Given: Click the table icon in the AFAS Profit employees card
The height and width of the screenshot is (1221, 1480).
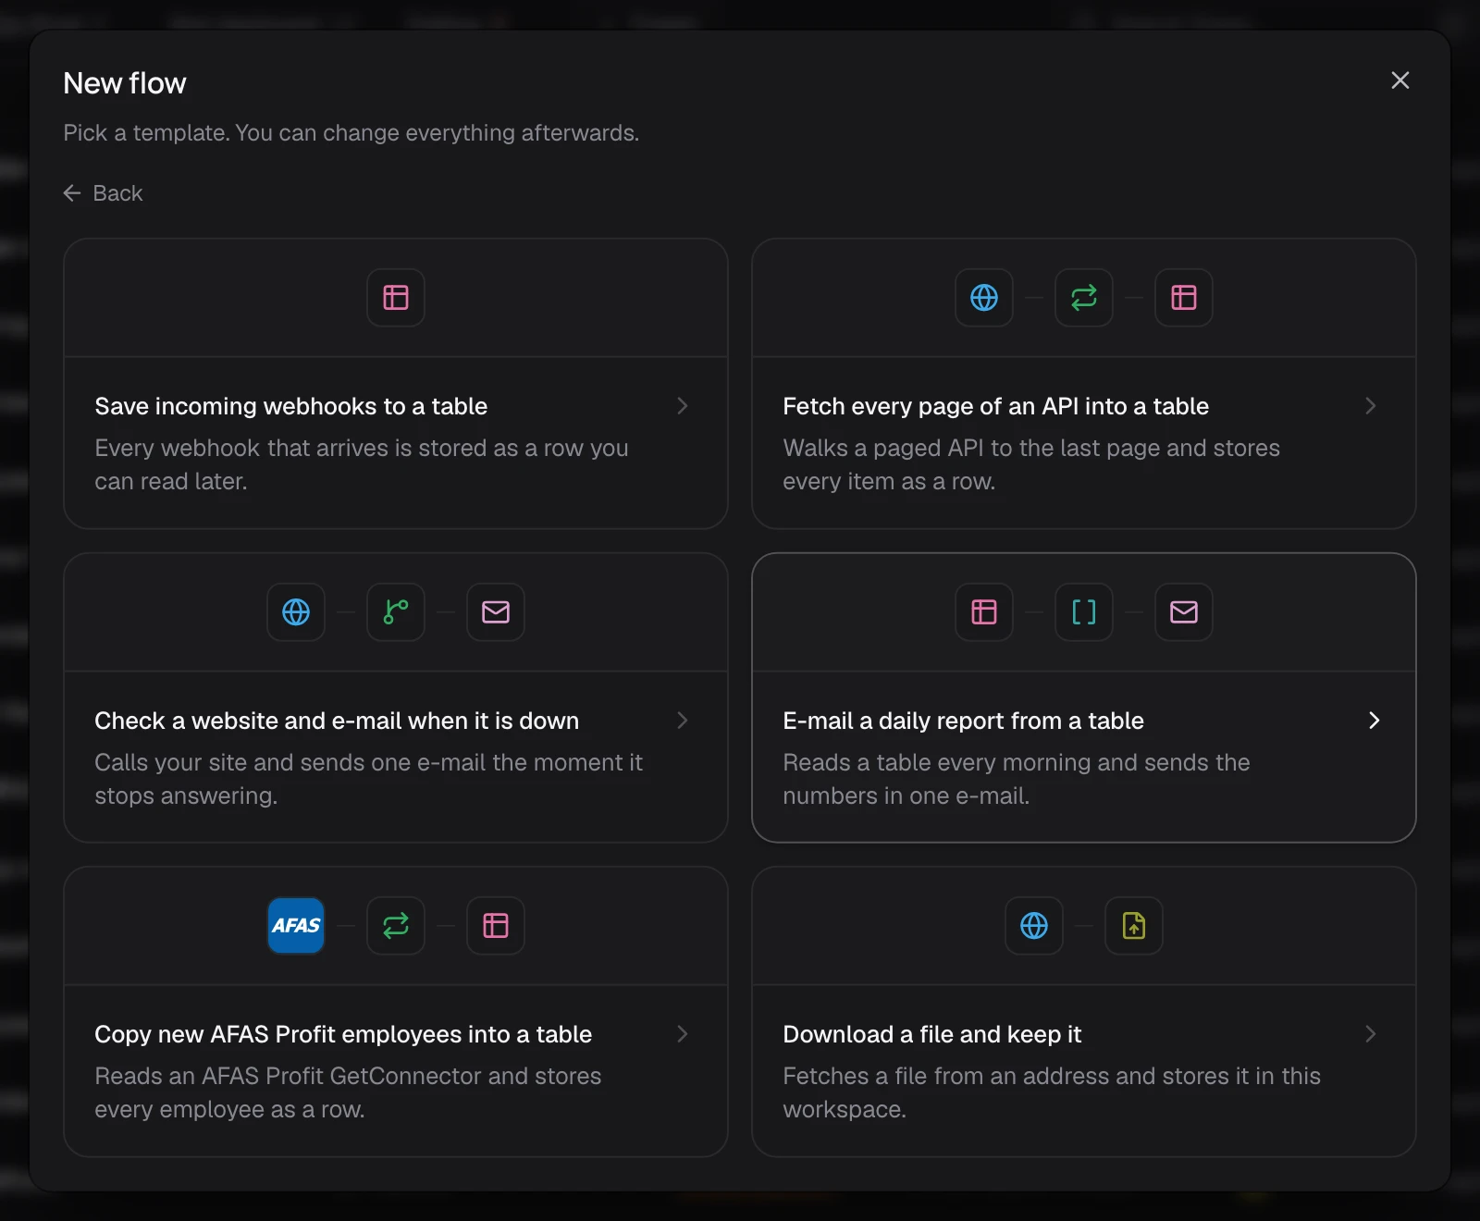Looking at the screenshot, I should [x=496, y=926].
